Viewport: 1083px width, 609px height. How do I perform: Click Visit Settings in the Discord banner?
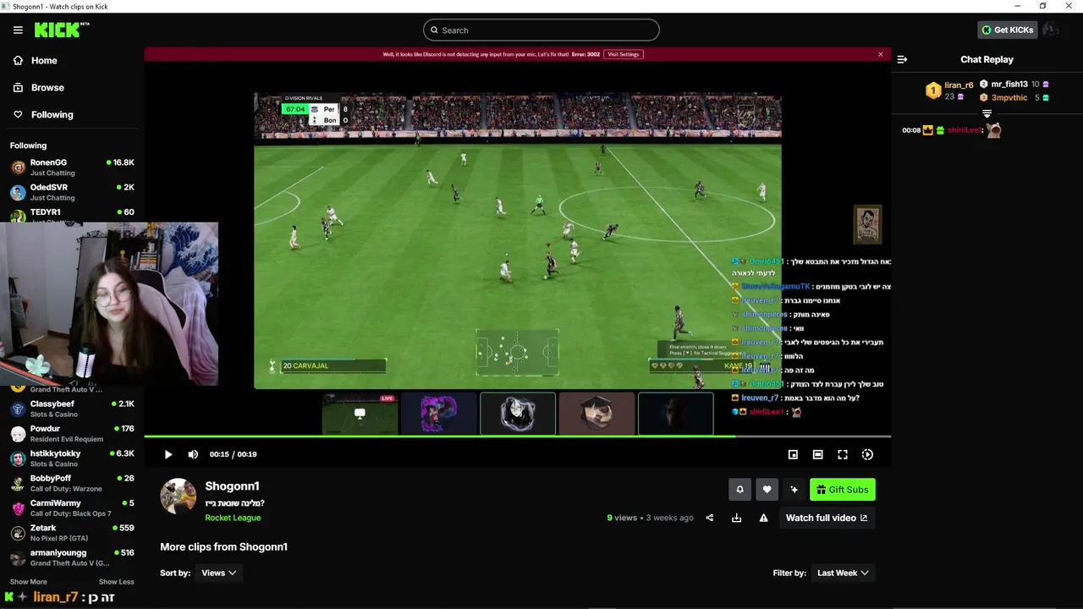point(624,54)
